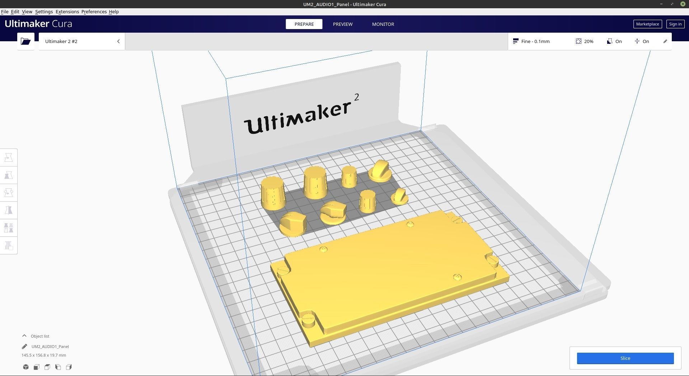Open print settings via pencil icon
Viewport: 689px width, 376px height.
(665, 41)
